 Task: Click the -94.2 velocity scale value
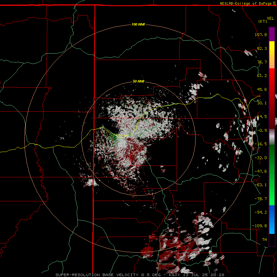(261, 212)
